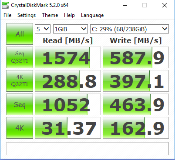Start the 4K Q32T1 test
Viewport: 175px width, 160px height.
coord(20,81)
